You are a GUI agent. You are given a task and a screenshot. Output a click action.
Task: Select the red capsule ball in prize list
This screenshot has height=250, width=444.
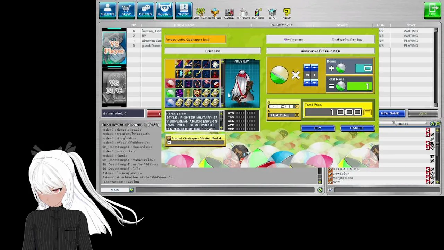pyautogui.click(x=170, y=83)
